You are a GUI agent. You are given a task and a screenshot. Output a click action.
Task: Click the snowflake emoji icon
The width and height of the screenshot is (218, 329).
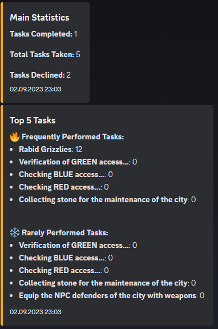tap(15, 232)
